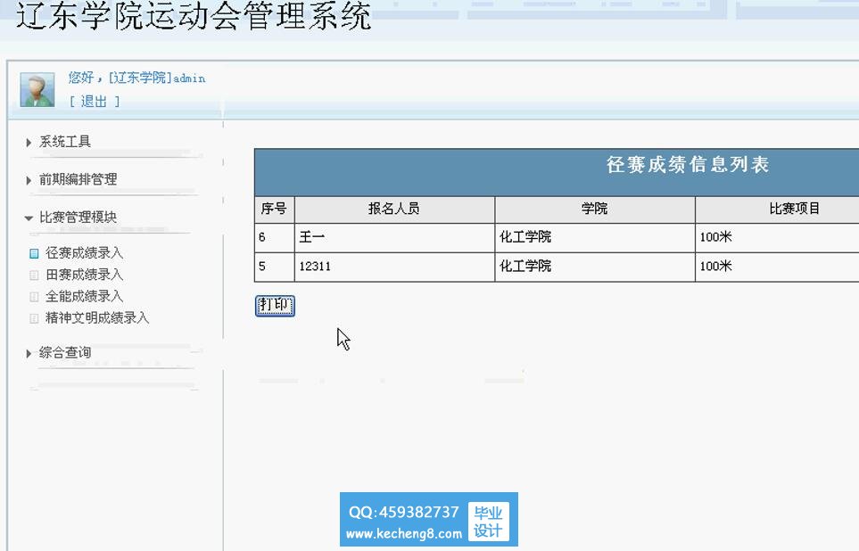
Task: Open 精神文明成绩录入 page
Action: tap(97, 317)
